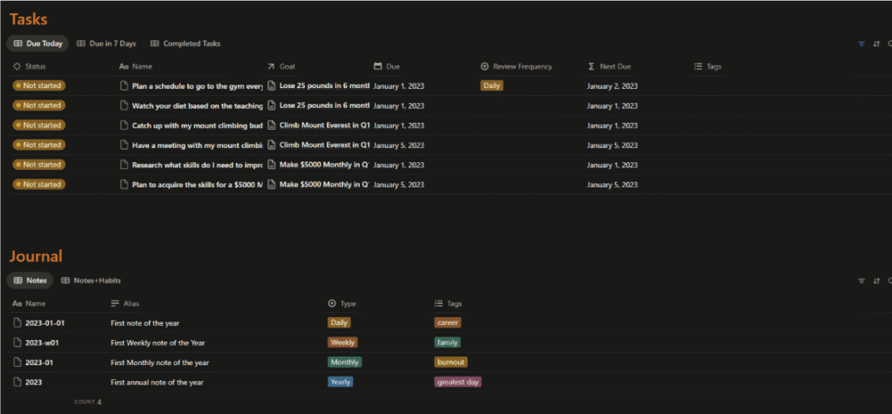Select the Daily type tag in Journal

click(x=339, y=322)
